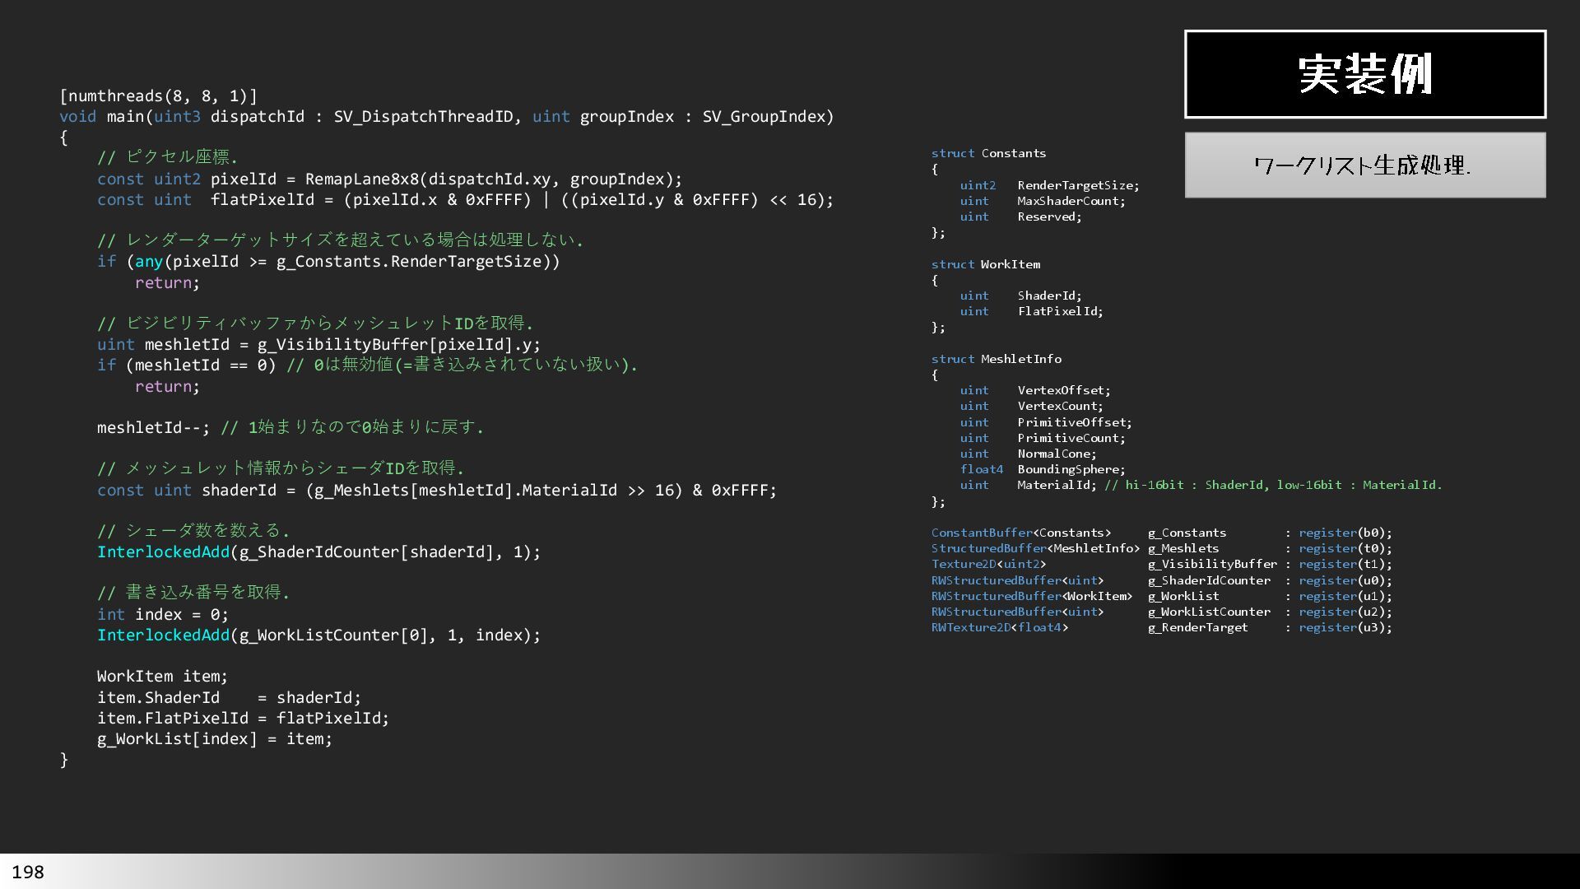This screenshot has width=1580, height=889.
Task: Click the uint PrimitiveOffset member
Action: tap(1046, 423)
